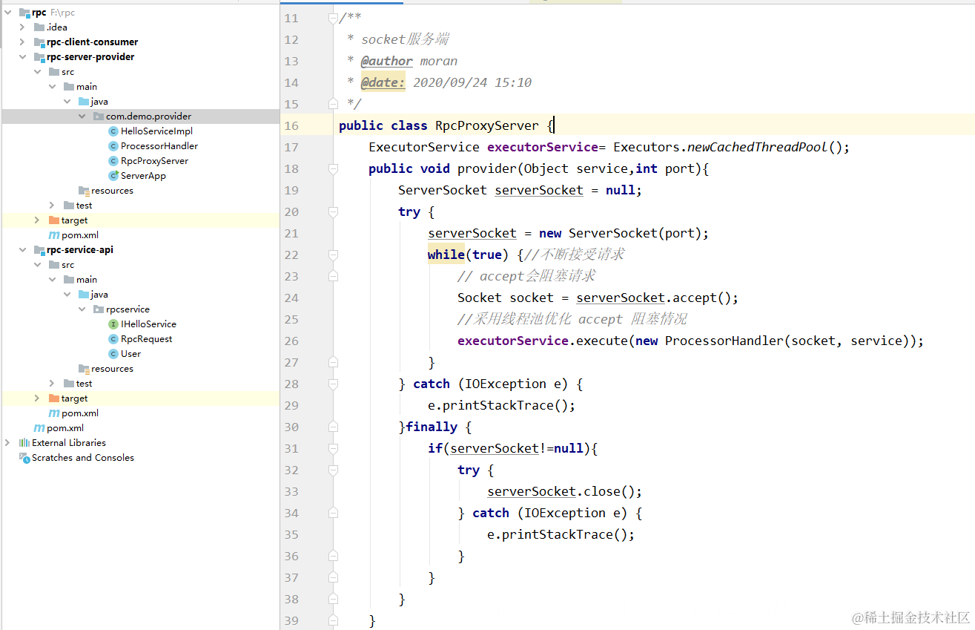Click the resources folder icon under rpc-service-api
975x630 pixels.
click(84, 369)
